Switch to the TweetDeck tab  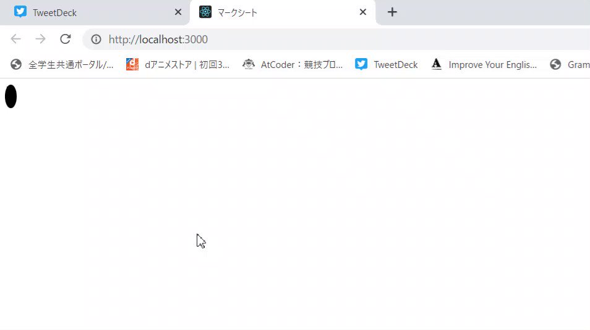tap(94, 12)
